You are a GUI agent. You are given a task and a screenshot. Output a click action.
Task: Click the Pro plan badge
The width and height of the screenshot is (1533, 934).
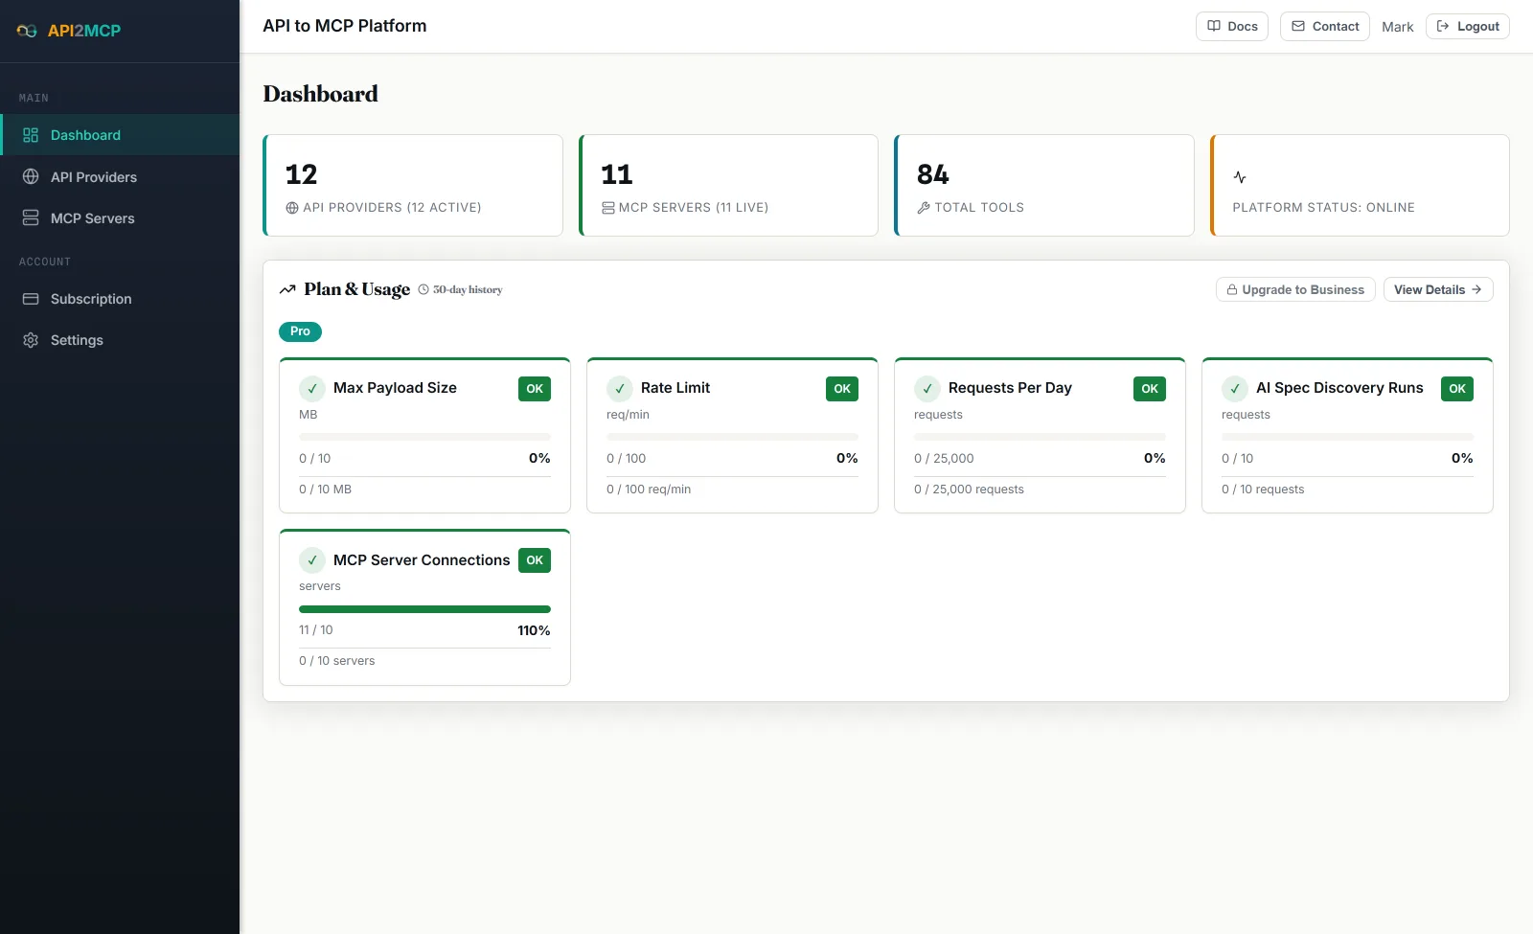point(300,331)
